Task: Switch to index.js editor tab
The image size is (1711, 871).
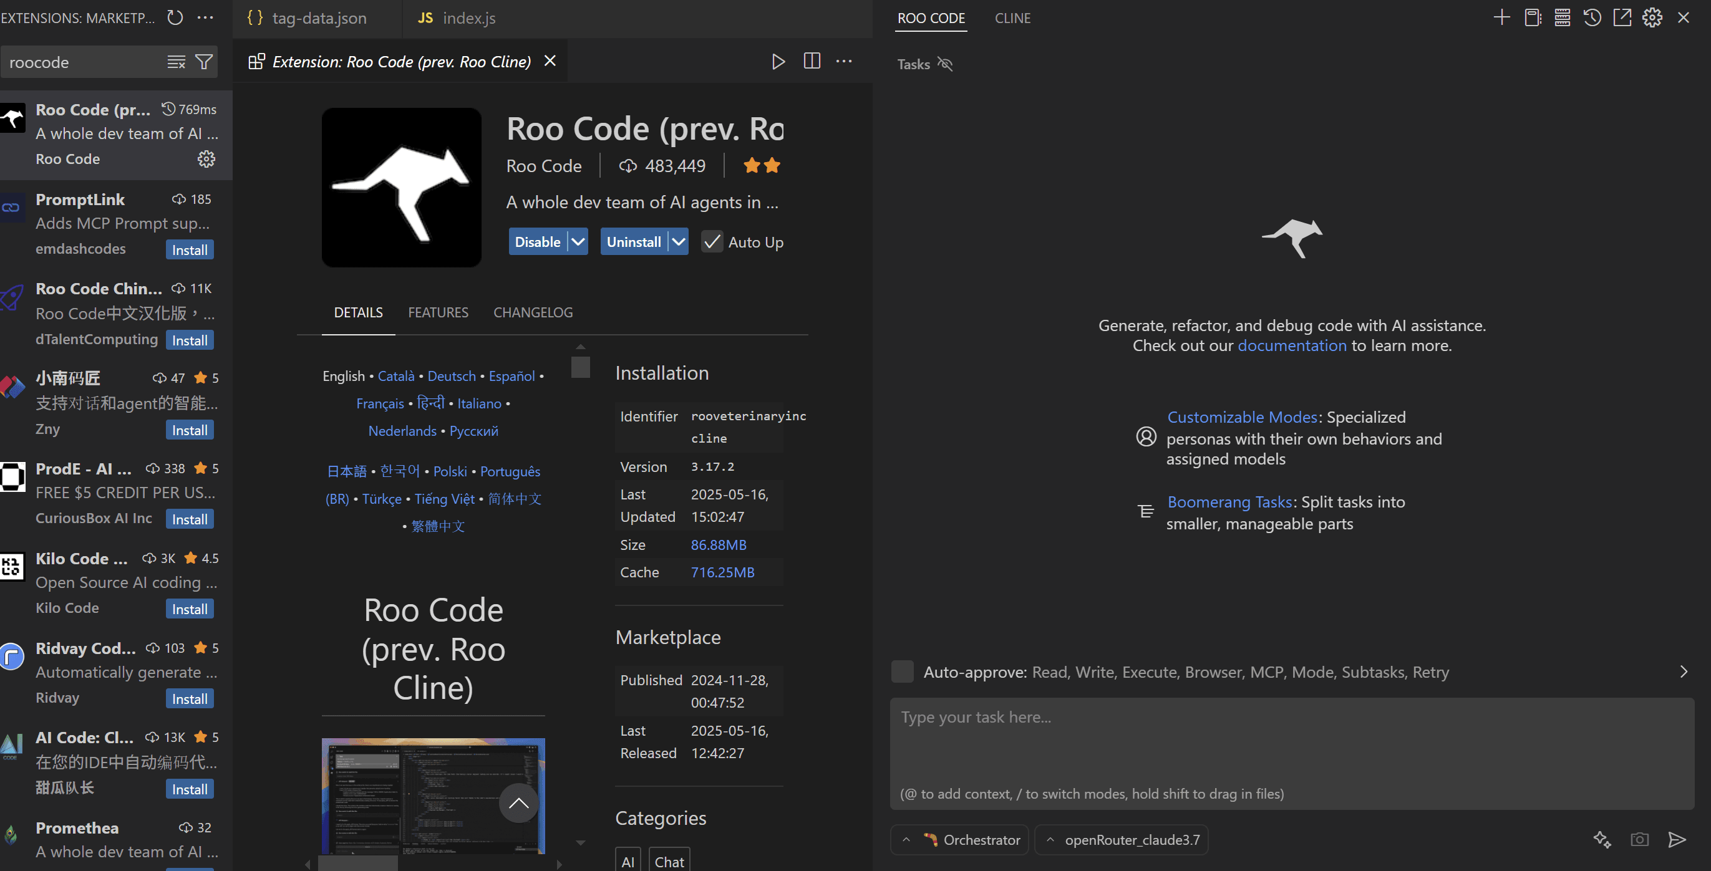Action: (458, 18)
